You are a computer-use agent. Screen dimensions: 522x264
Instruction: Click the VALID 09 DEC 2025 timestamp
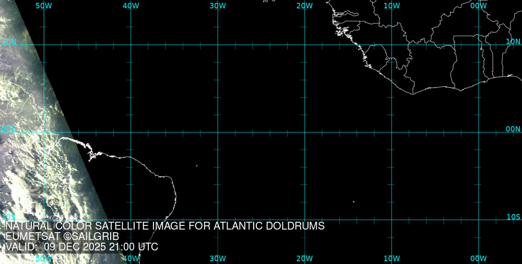[81, 247]
